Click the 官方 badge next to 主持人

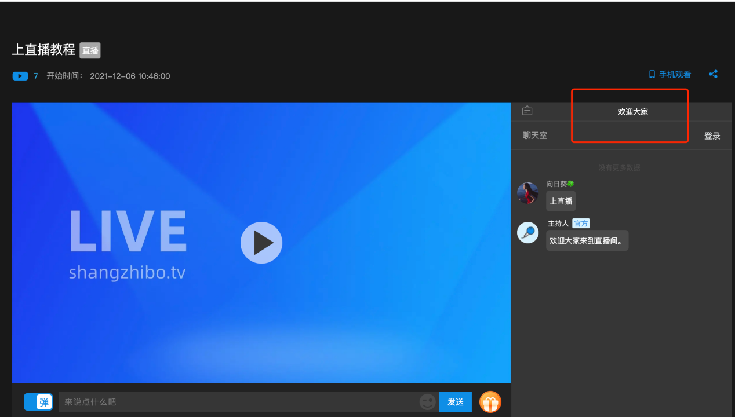coord(581,224)
